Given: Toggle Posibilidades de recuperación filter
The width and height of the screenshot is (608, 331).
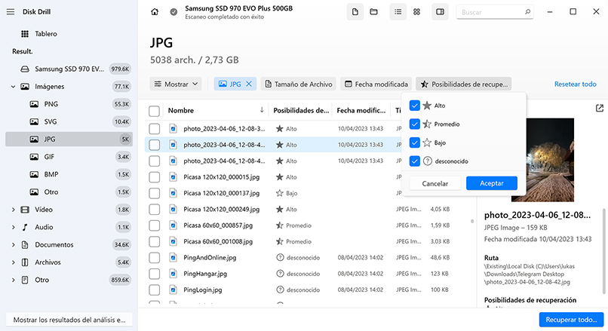Looking at the screenshot, I should pos(464,84).
